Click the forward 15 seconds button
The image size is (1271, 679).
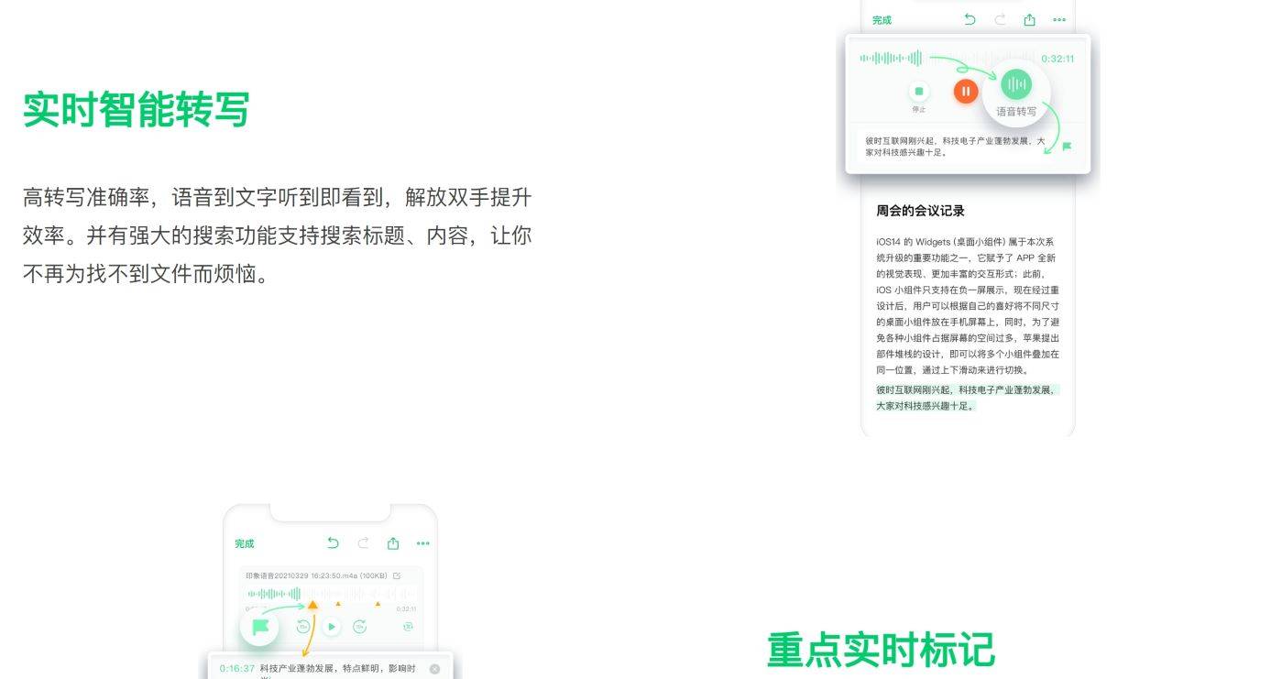click(360, 627)
